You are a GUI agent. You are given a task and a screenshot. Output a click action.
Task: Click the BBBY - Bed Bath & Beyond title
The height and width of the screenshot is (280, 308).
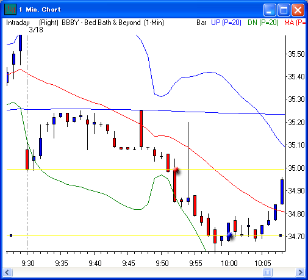[101, 23]
